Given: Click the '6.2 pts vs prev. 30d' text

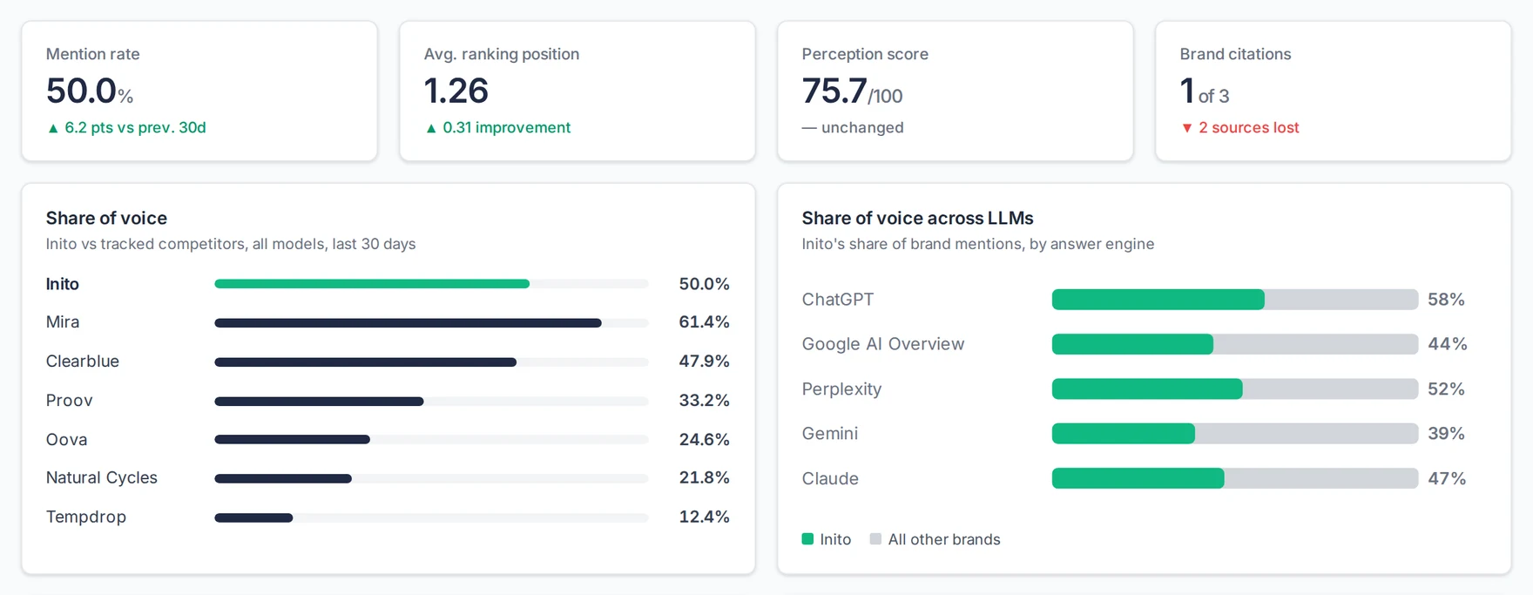Looking at the screenshot, I should [x=135, y=127].
